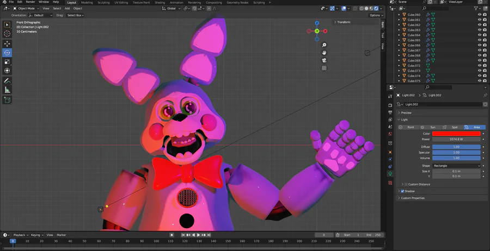Uncheck the Shadow checkbox

402,191
